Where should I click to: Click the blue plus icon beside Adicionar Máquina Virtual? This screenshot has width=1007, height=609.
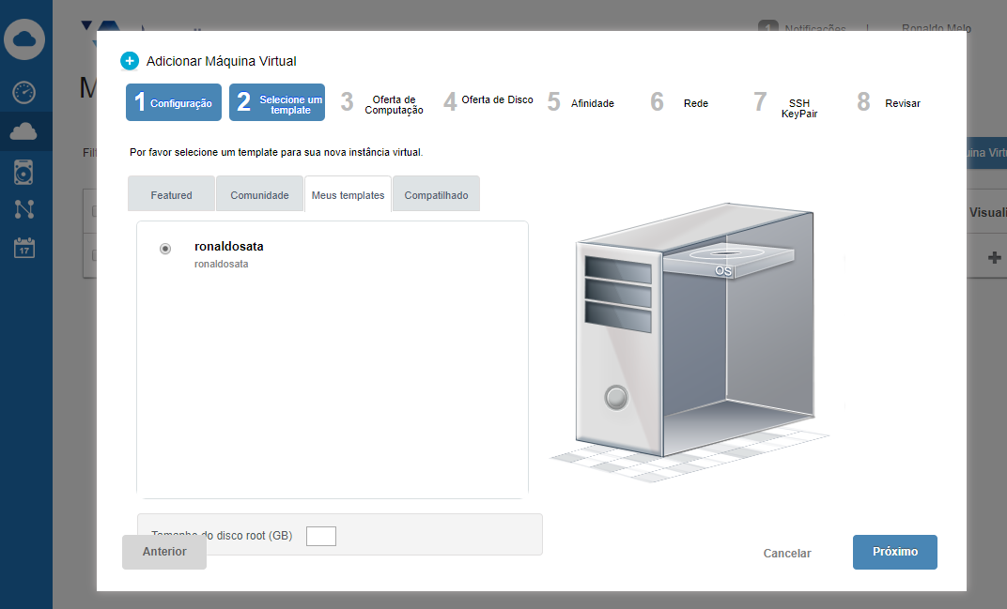pyautogui.click(x=130, y=61)
